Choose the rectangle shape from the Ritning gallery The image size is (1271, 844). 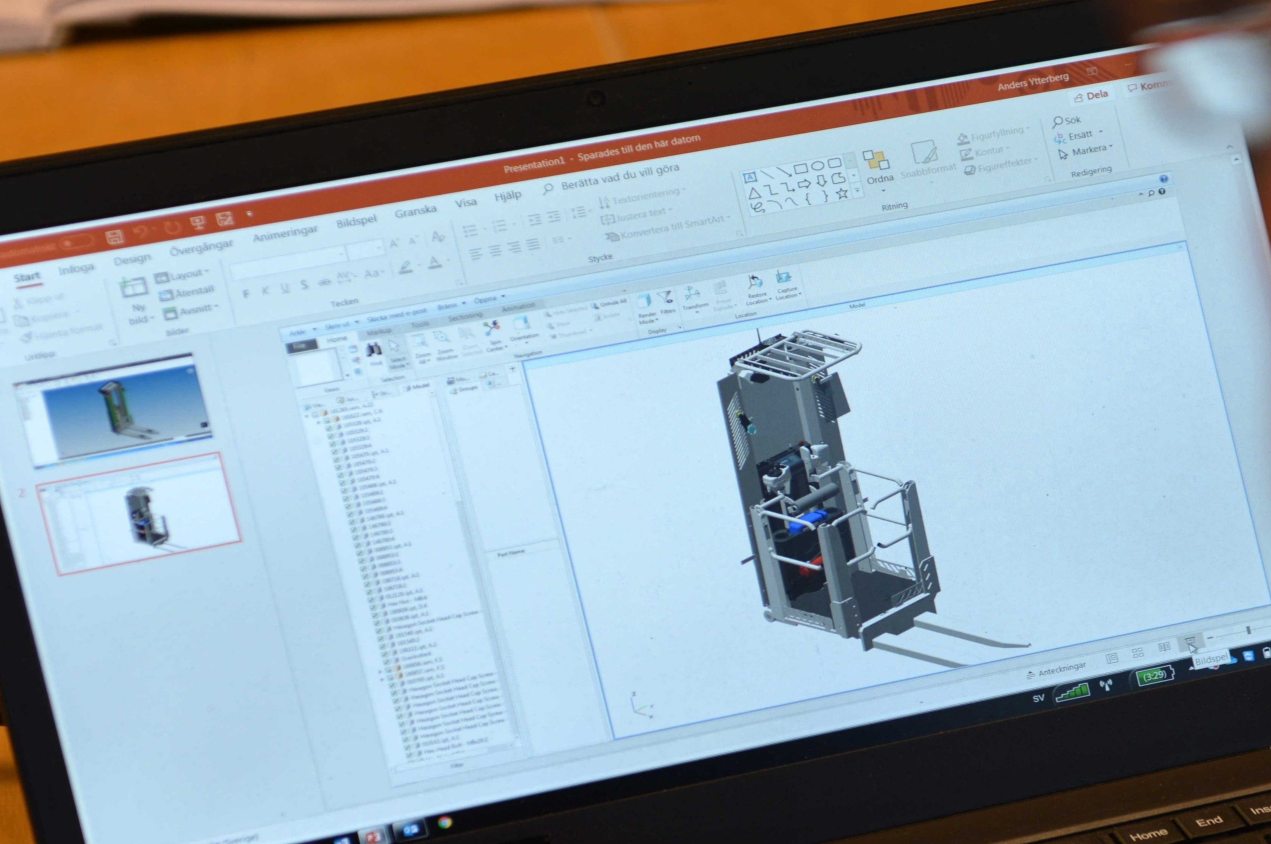(x=800, y=168)
